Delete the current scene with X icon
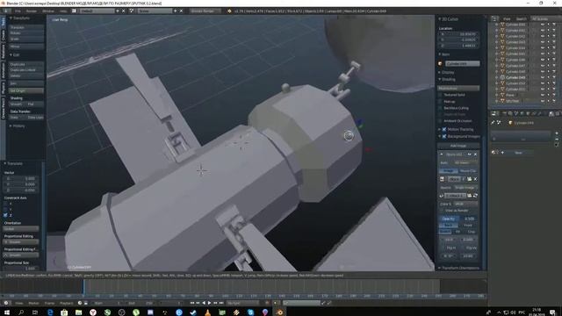The image size is (562, 316). (182, 11)
